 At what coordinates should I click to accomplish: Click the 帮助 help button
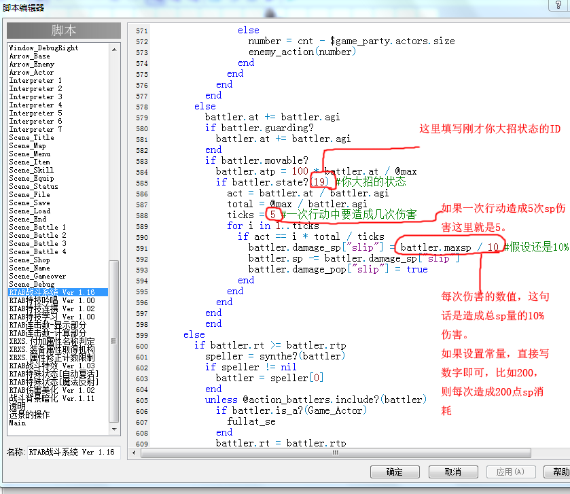(558, 472)
